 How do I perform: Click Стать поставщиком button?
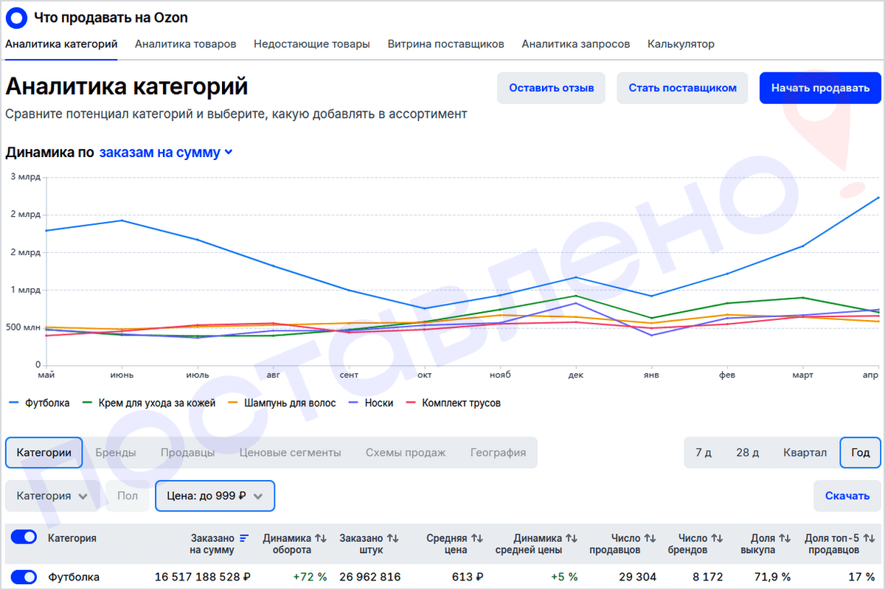pos(683,88)
